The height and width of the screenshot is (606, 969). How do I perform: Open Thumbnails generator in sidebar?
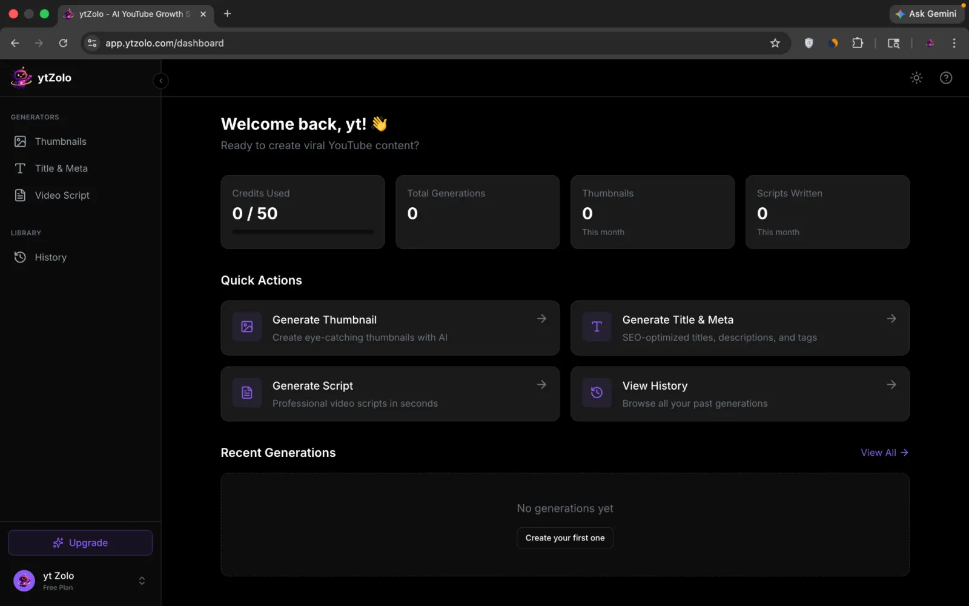tap(60, 141)
